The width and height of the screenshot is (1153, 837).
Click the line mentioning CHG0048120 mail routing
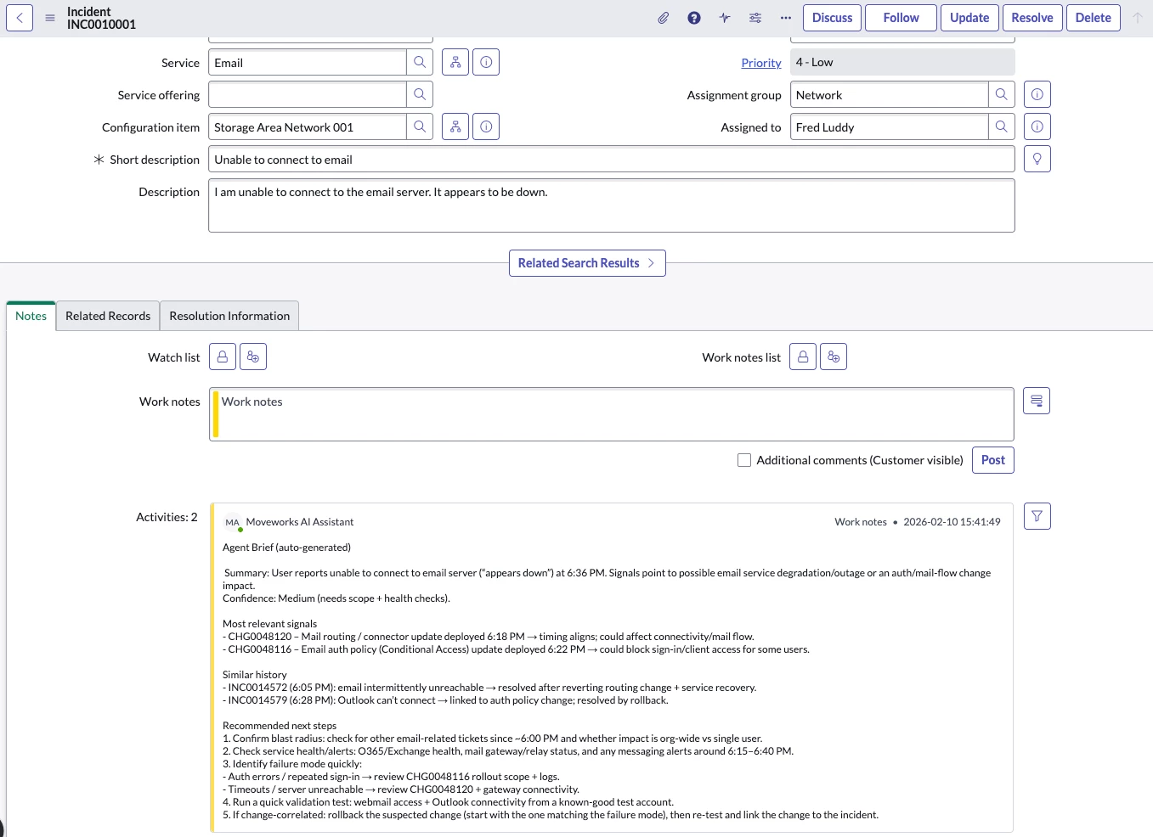pyautogui.click(x=489, y=637)
